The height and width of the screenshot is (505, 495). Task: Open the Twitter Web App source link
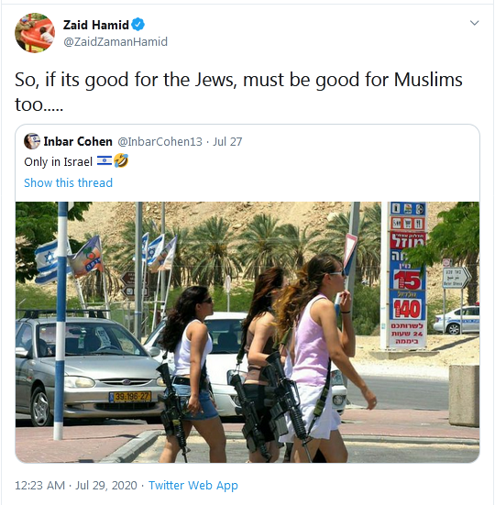click(192, 486)
